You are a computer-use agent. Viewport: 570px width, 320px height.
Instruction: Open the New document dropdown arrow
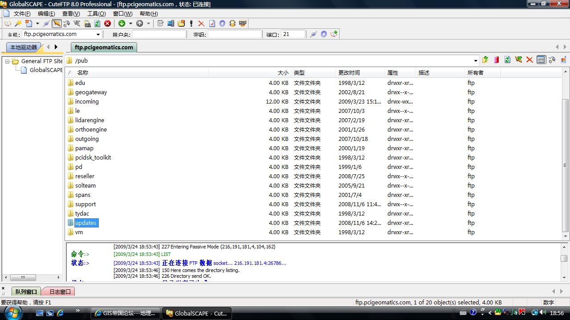pos(37,24)
